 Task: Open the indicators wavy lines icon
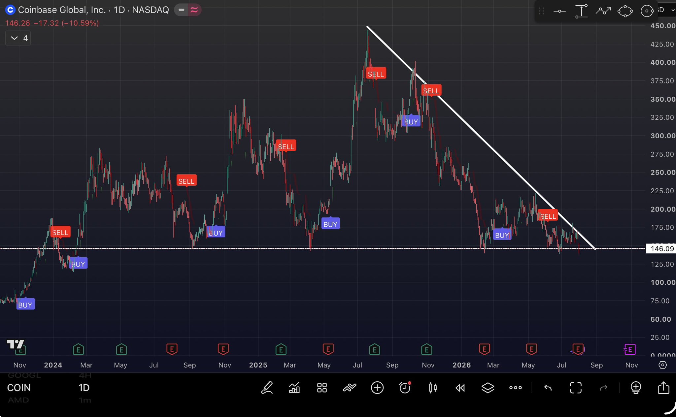click(x=350, y=388)
